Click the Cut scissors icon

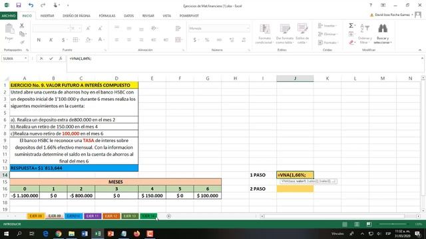(x=22, y=25)
